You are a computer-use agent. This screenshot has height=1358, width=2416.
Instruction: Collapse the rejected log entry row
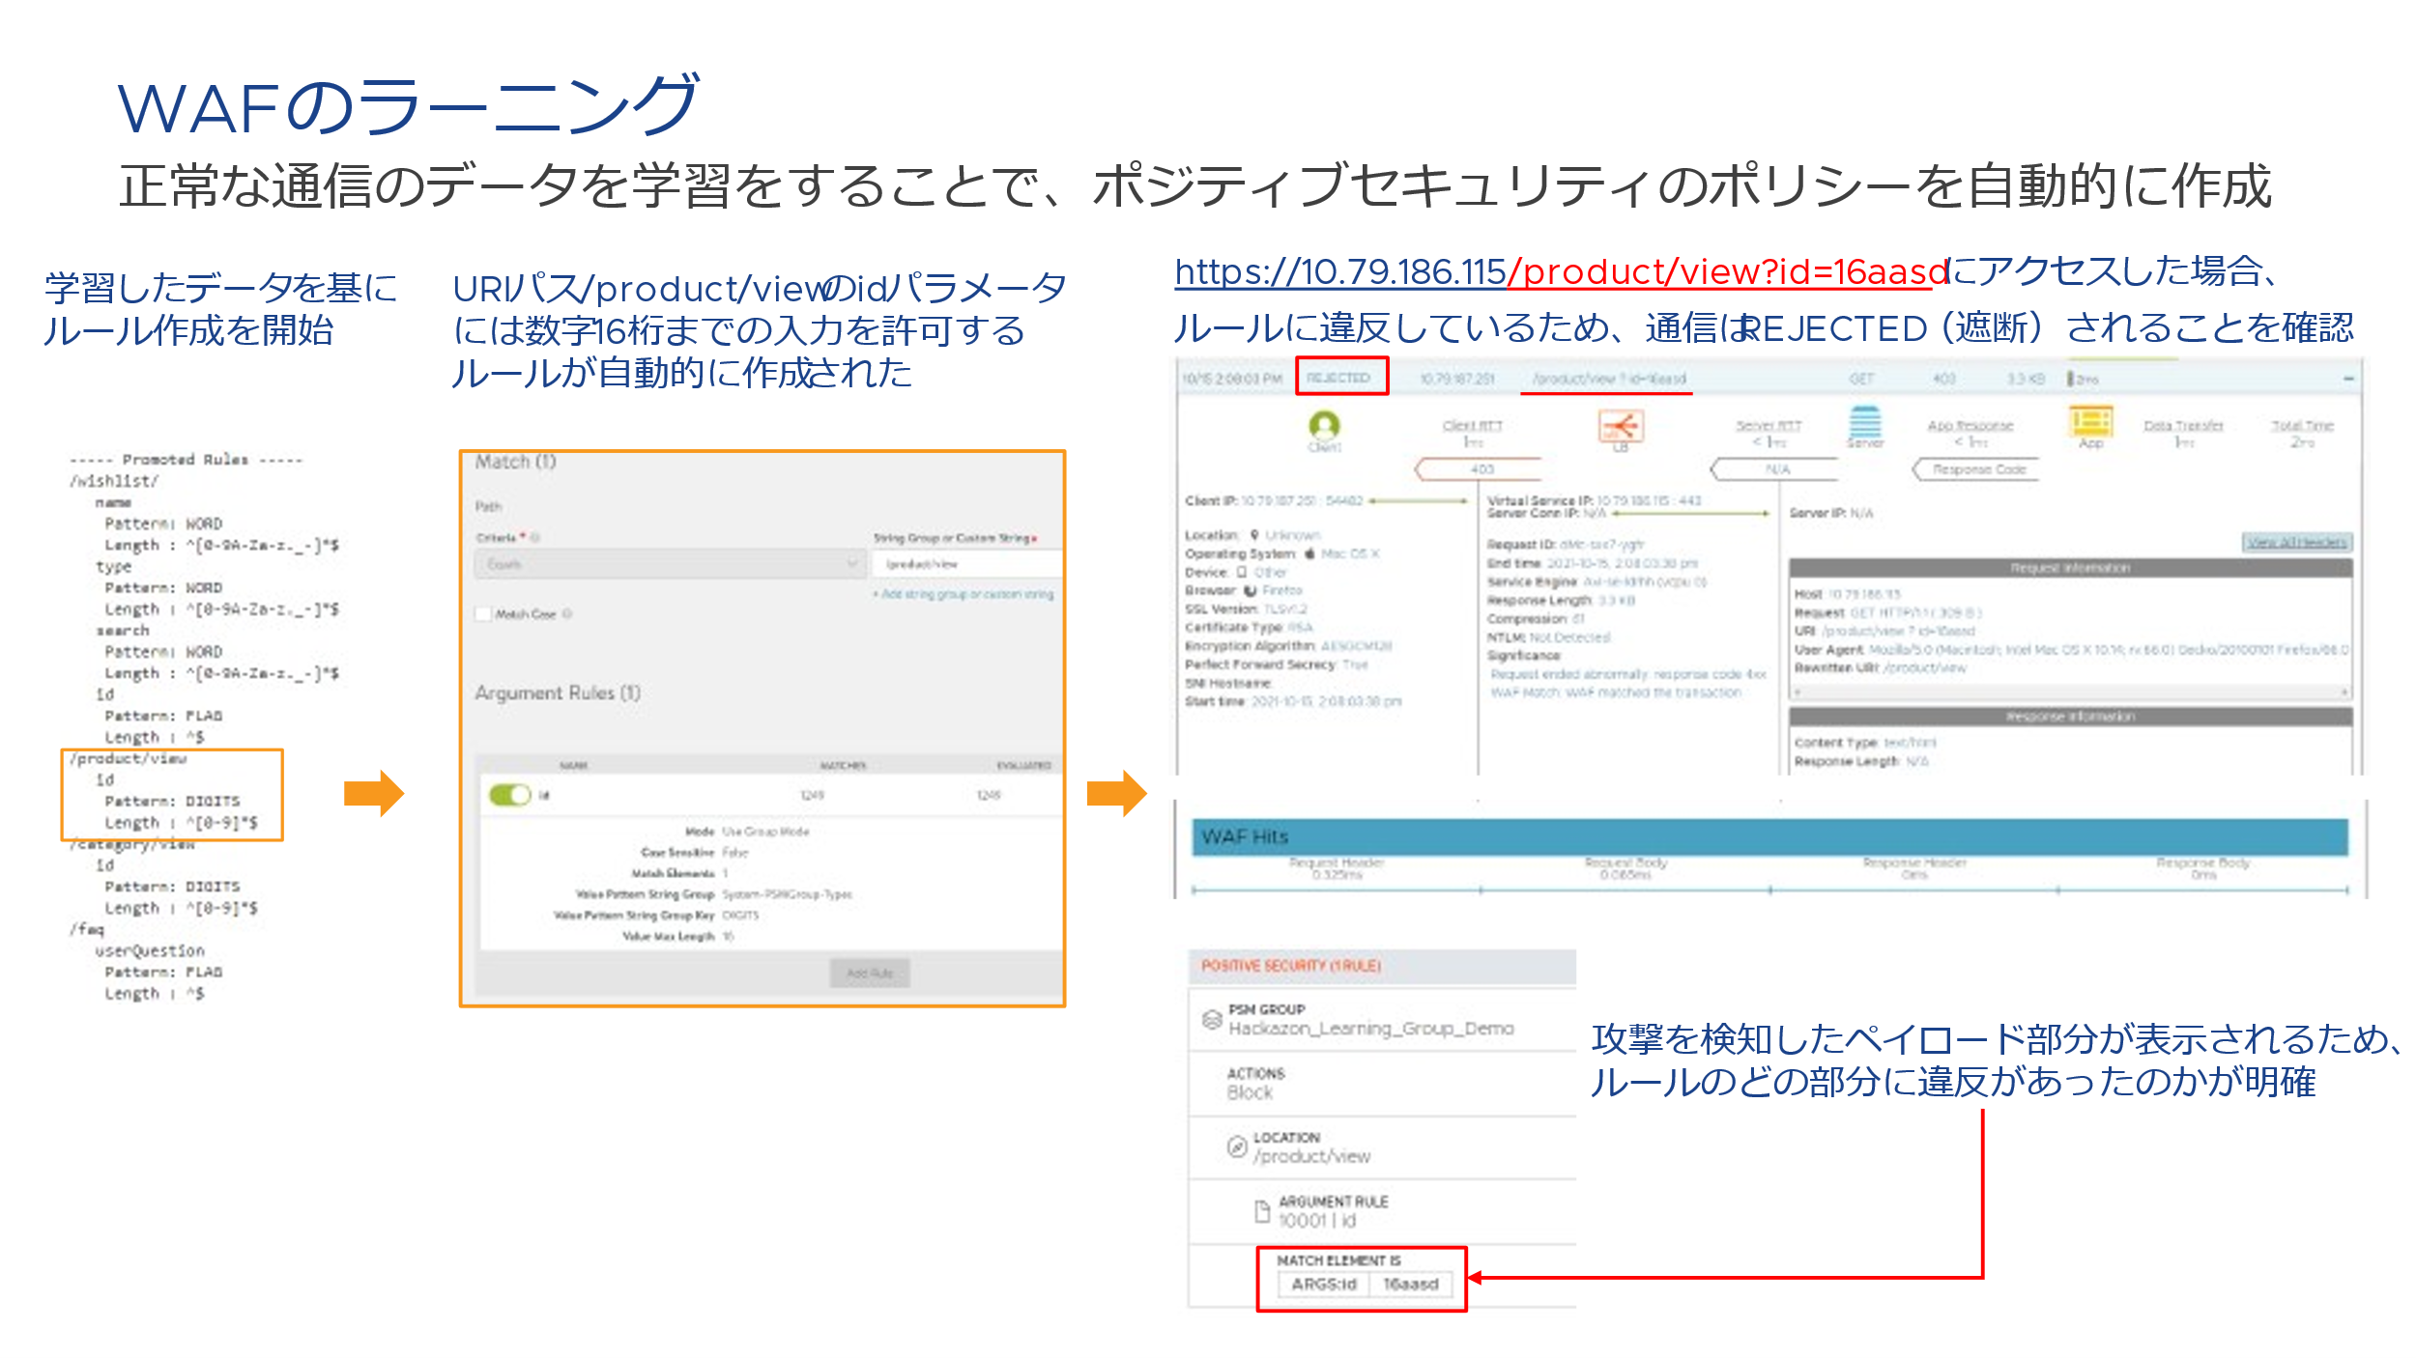coord(2347,380)
